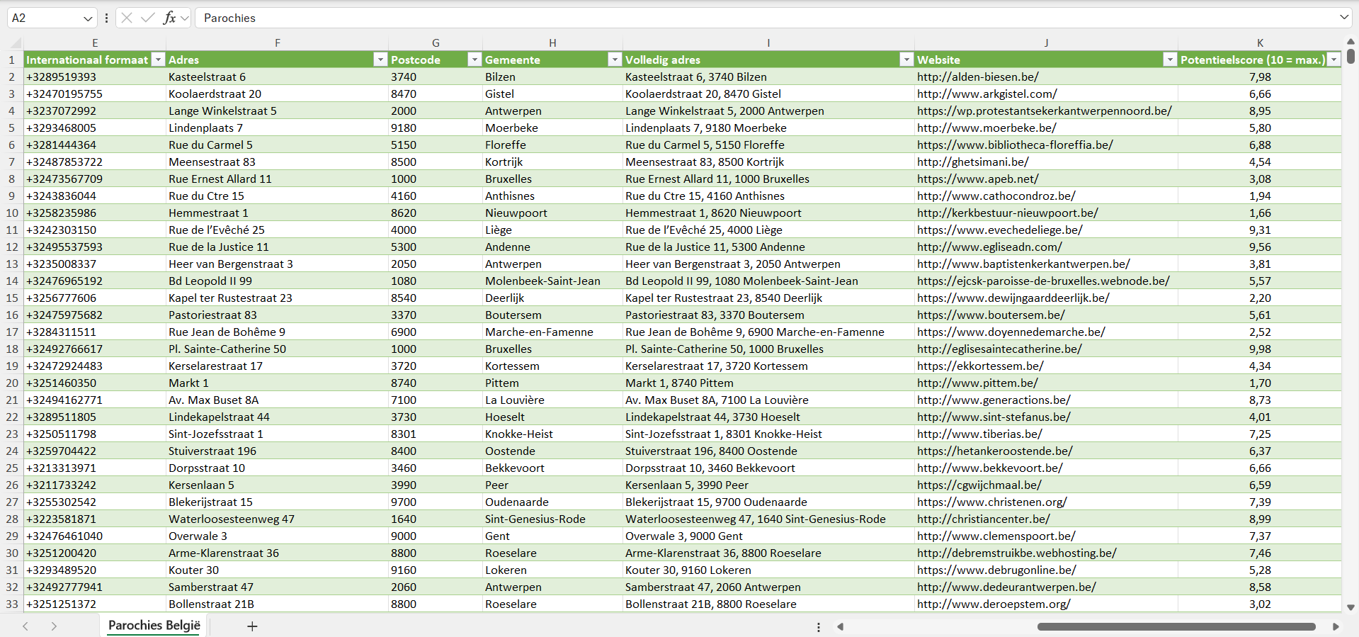Open the Name Box dropdown
Screen dimensions: 1359x637
tap(88, 18)
